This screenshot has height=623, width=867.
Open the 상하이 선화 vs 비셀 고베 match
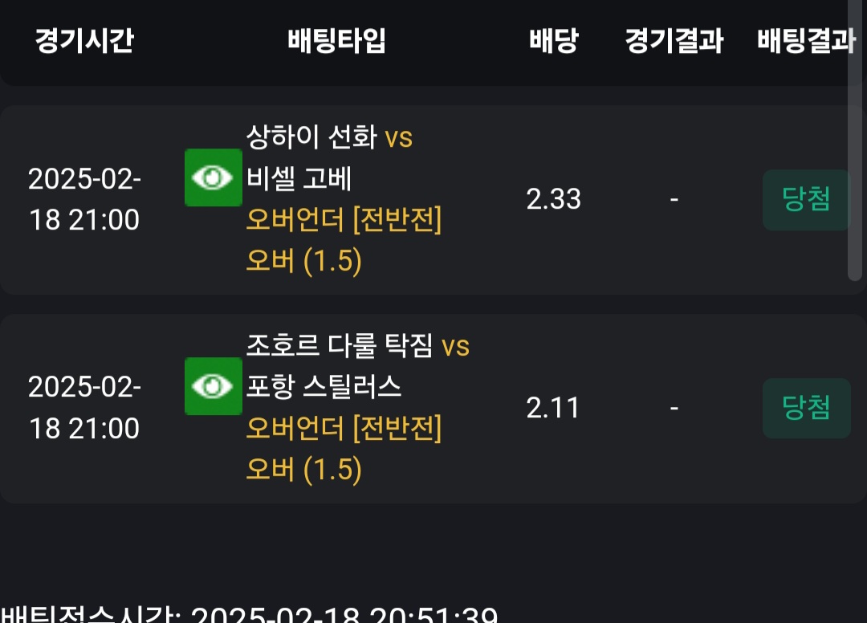pos(329,157)
